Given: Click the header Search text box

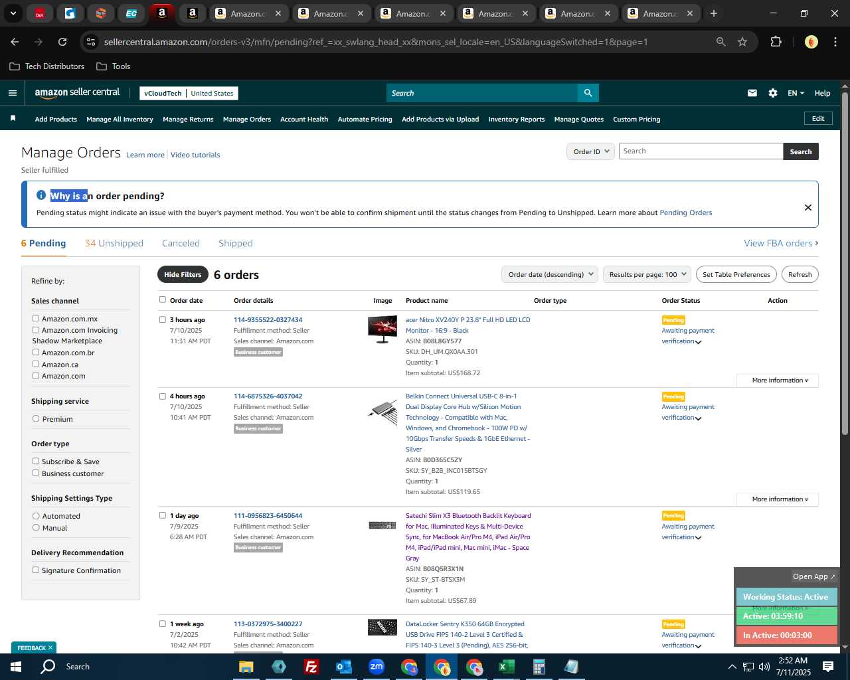Looking at the screenshot, I should 482,93.
